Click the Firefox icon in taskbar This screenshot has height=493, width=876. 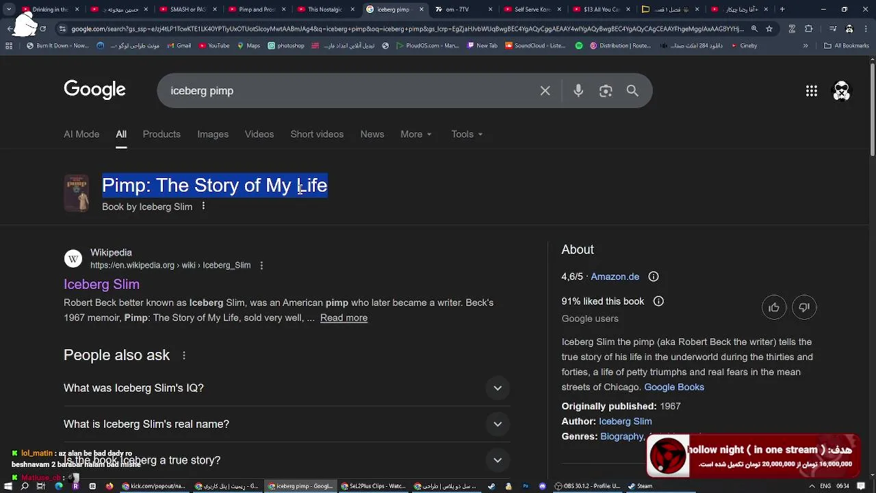[x=109, y=486]
